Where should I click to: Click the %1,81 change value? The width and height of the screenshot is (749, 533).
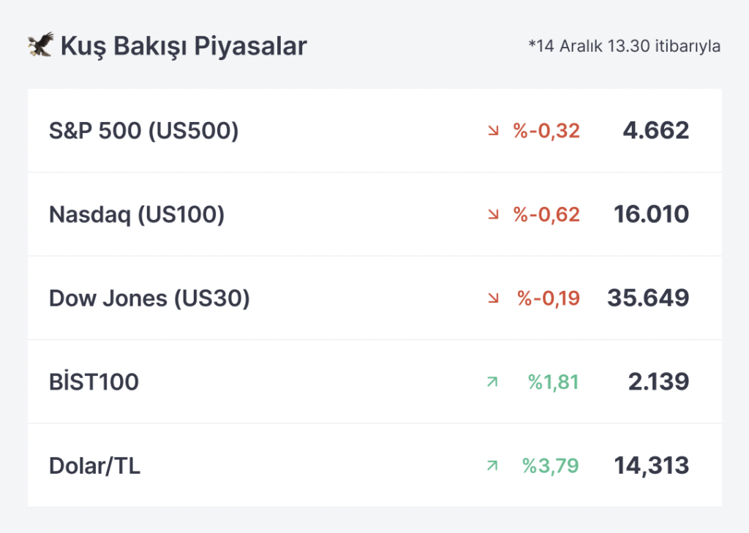tap(554, 382)
